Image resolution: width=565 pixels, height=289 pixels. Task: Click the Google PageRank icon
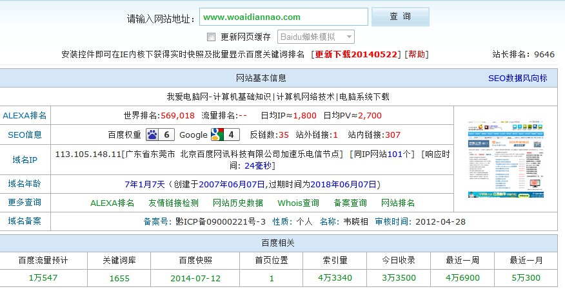(225, 135)
